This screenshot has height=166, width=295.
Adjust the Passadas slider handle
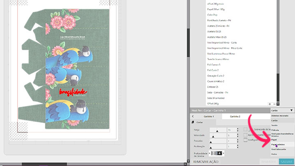coord(211,142)
